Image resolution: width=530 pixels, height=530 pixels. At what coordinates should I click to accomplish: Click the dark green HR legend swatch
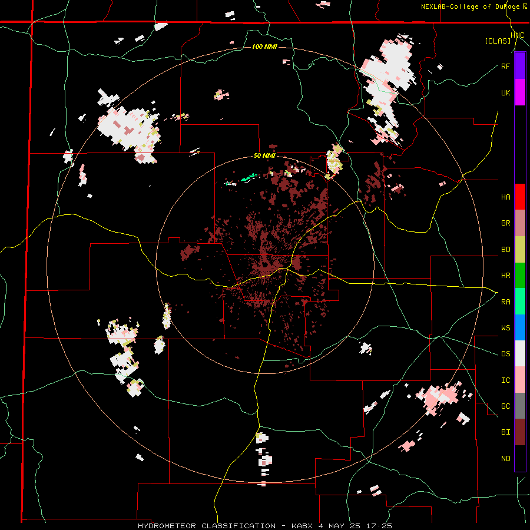coord(520,275)
